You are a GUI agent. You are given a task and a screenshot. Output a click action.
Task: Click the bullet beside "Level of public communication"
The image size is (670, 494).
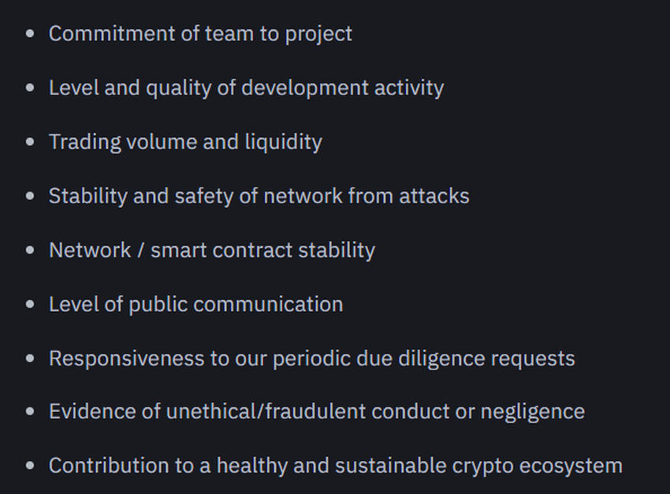(30, 304)
